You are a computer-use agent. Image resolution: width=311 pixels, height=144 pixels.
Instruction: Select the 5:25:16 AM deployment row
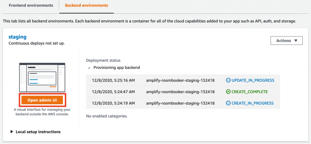tap(183, 80)
